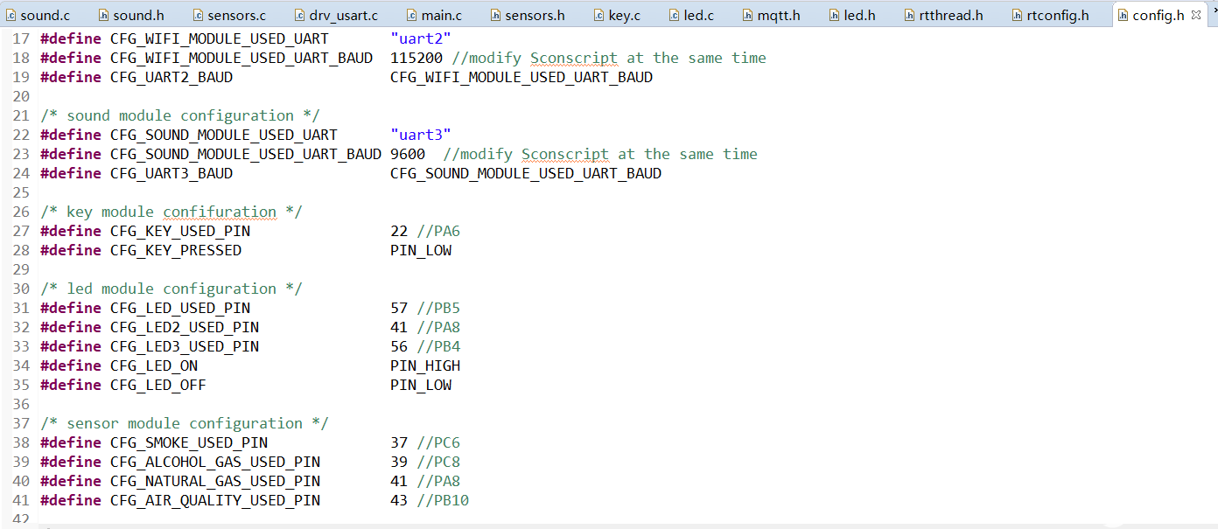The width and height of the screenshot is (1218, 529).
Task: Click CFG_LED3_USED_PIN macro name
Action: coord(185,346)
